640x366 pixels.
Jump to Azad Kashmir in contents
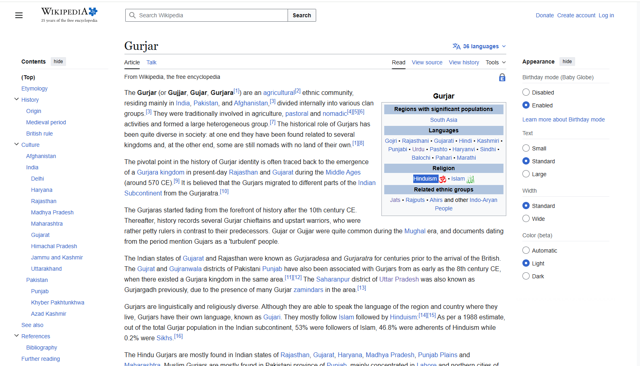point(48,314)
